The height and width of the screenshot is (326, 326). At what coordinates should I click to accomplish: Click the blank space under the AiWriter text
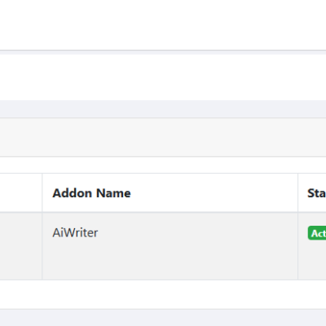point(170,261)
